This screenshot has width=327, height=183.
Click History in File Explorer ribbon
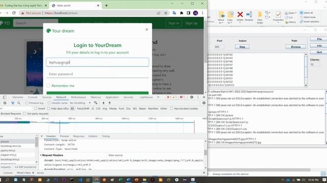[291, 22]
